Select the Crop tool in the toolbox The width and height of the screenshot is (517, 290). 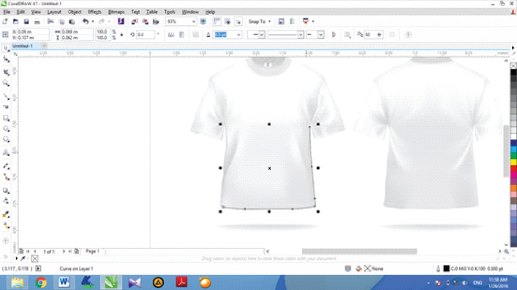[x=6, y=72]
